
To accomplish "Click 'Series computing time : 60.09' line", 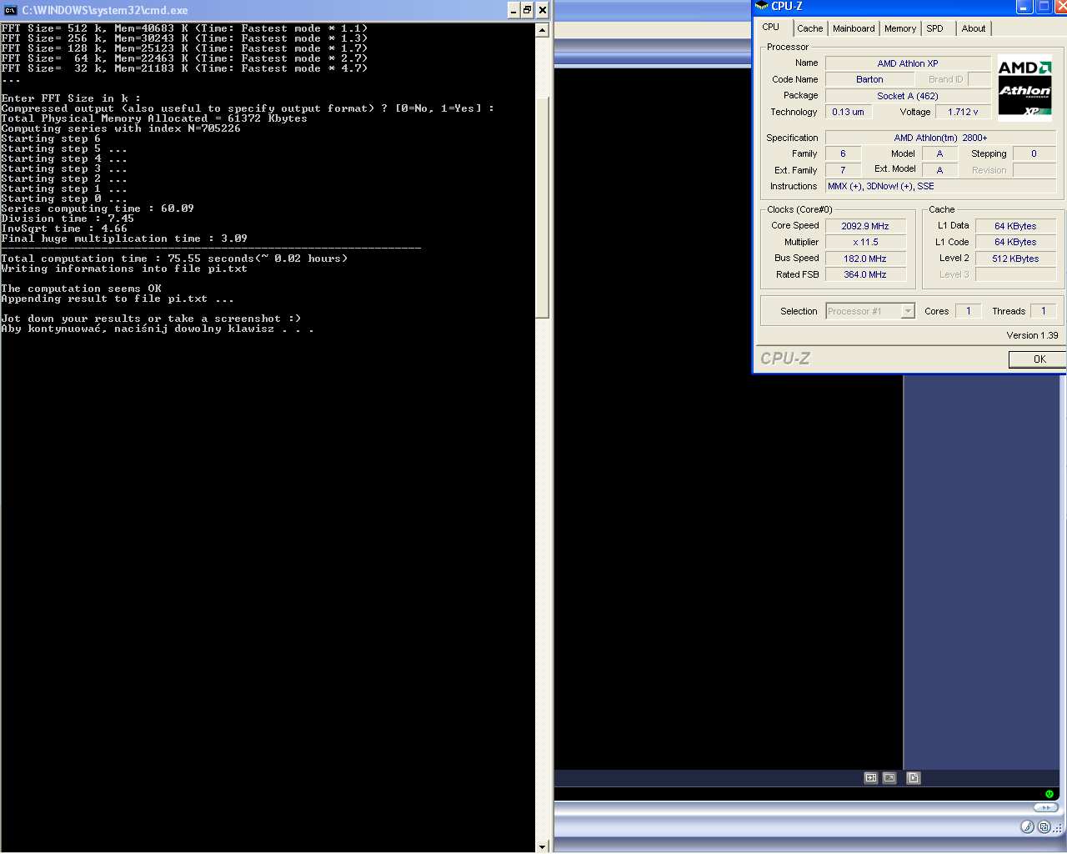I will click(98, 208).
